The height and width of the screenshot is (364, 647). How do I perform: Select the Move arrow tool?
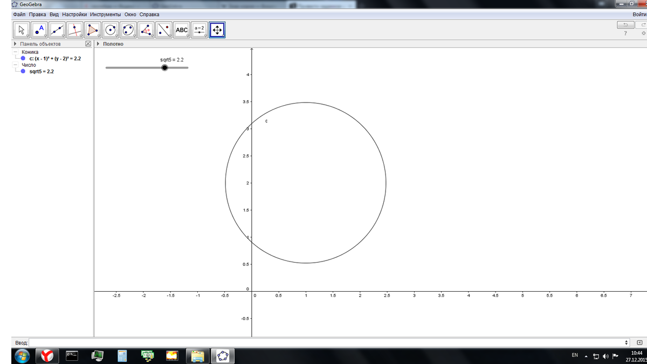point(22,30)
